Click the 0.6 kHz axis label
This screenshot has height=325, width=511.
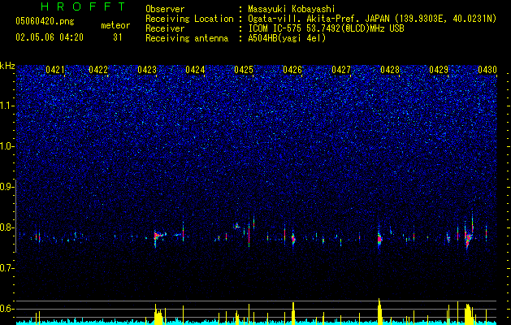[x=7, y=309]
